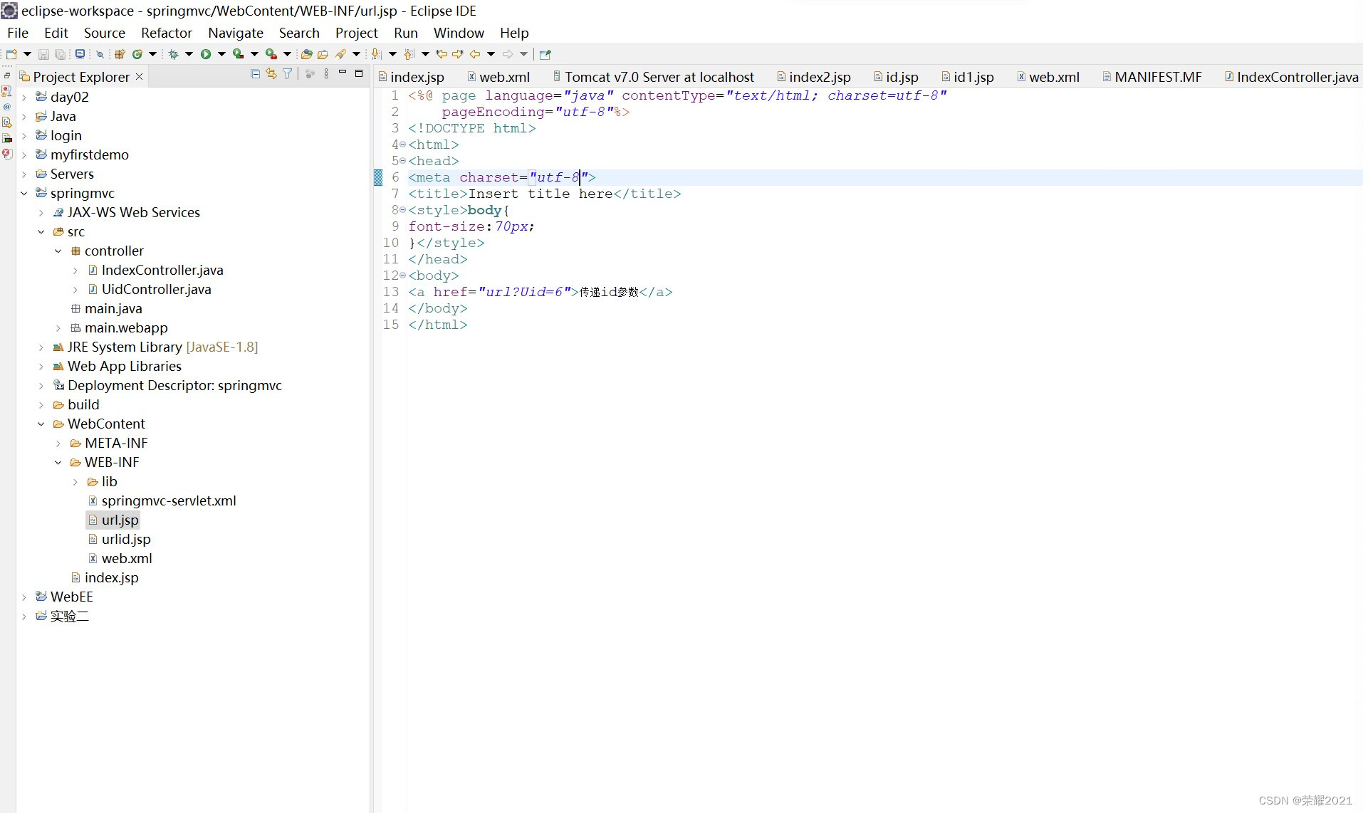This screenshot has height=813, width=1363.
Task: Collapse the controller package
Action: (x=58, y=251)
